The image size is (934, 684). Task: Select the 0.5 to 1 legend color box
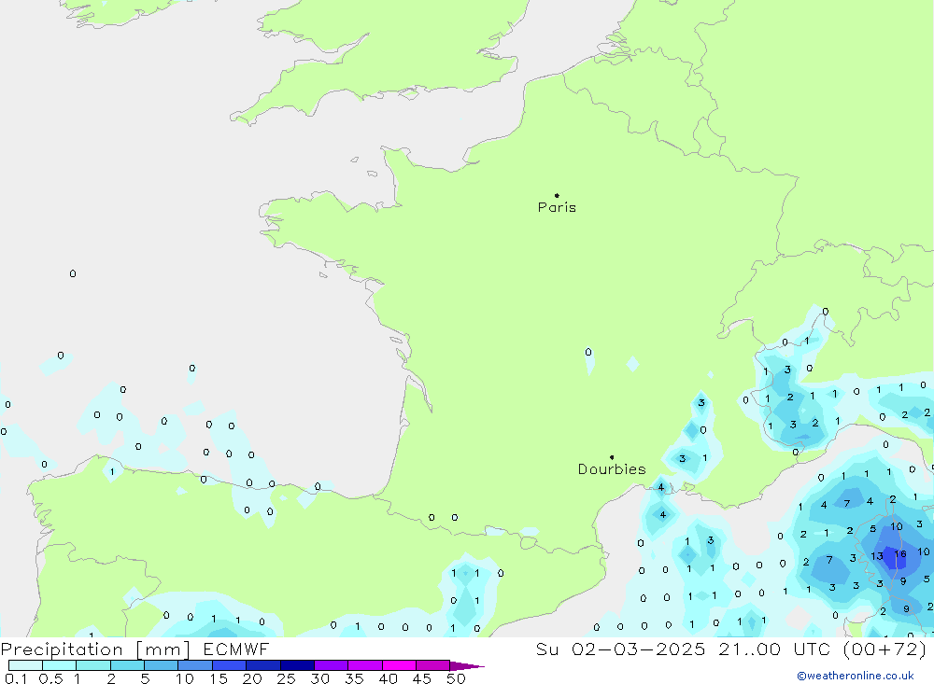point(60,665)
